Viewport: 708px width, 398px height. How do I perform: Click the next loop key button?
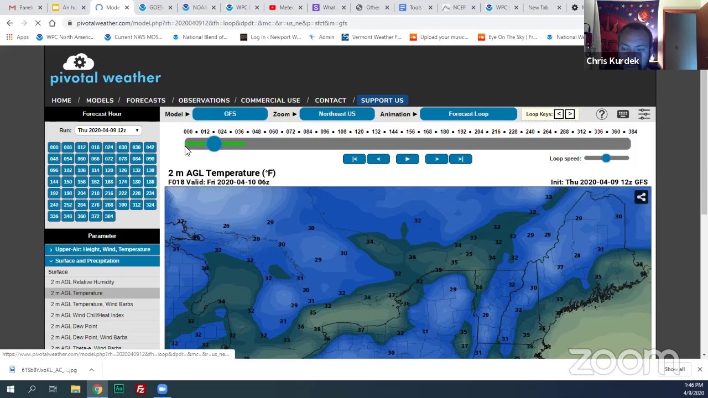570,114
